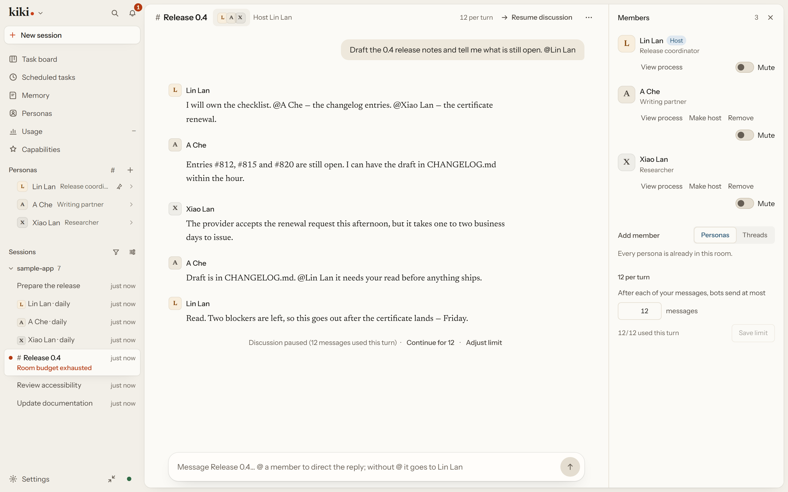
Task: Click the messages per turn number field
Action: click(639, 311)
